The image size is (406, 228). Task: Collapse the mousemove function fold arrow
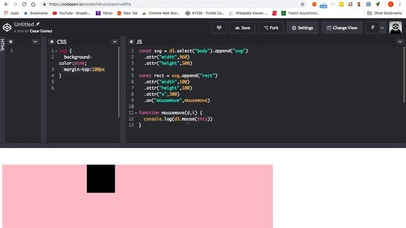(x=136, y=113)
